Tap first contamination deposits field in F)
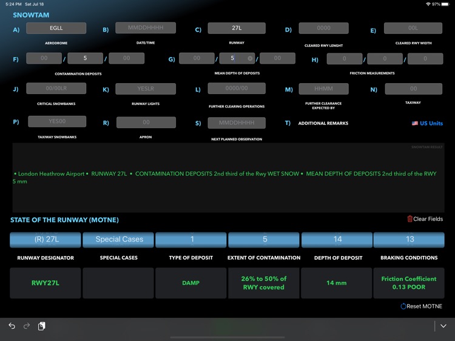The width and height of the screenshot is (455, 341). pyautogui.click(x=44, y=58)
